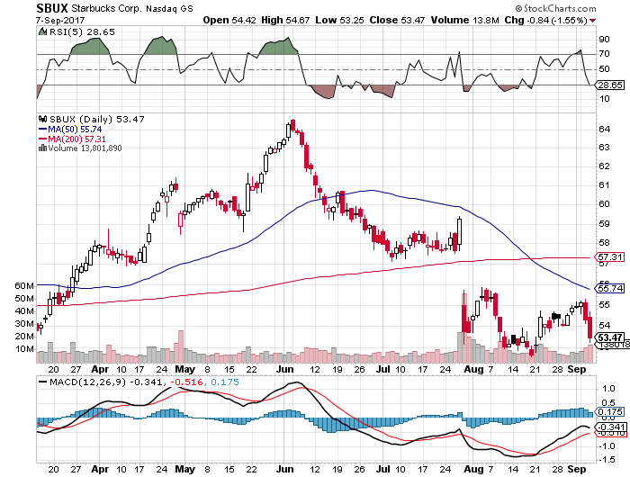Click Aug on the bottom MACD date axis

(x=473, y=469)
